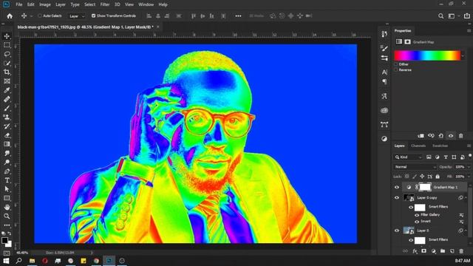This screenshot has height=266, width=473.
Task: Clip adjustment to layer icon in Properties
Action: (421, 136)
